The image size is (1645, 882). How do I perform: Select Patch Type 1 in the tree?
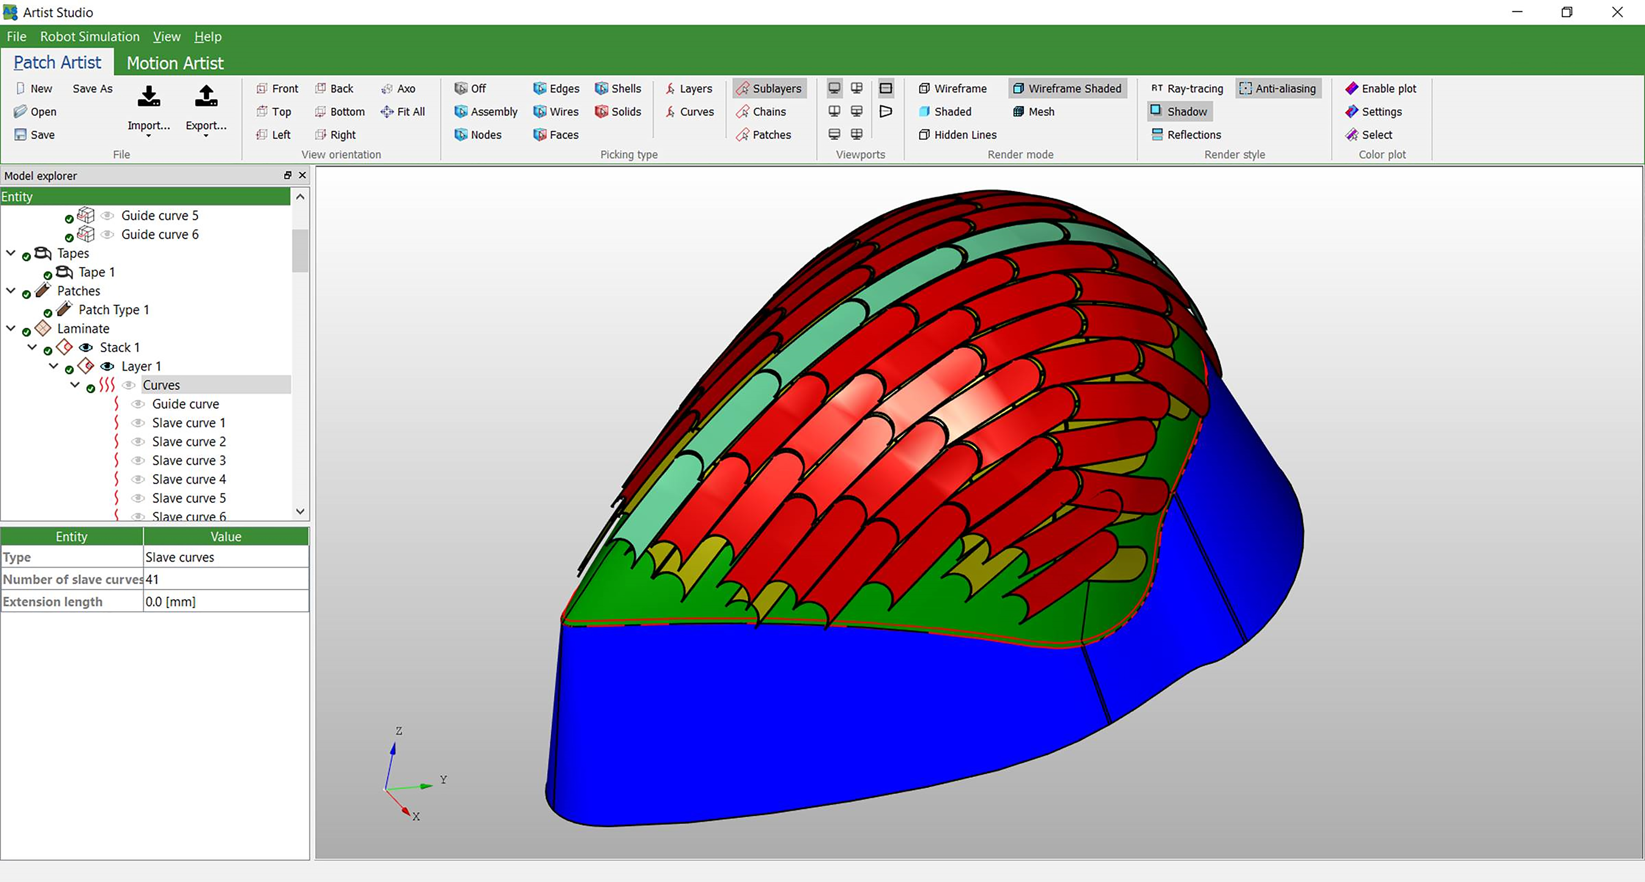(114, 310)
